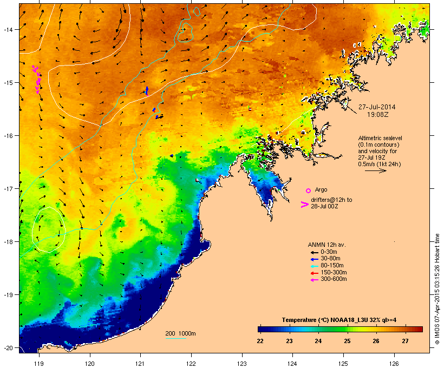
Task: Click the magenta drifters arrowhead symbol
Action: (x=304, y=205)
